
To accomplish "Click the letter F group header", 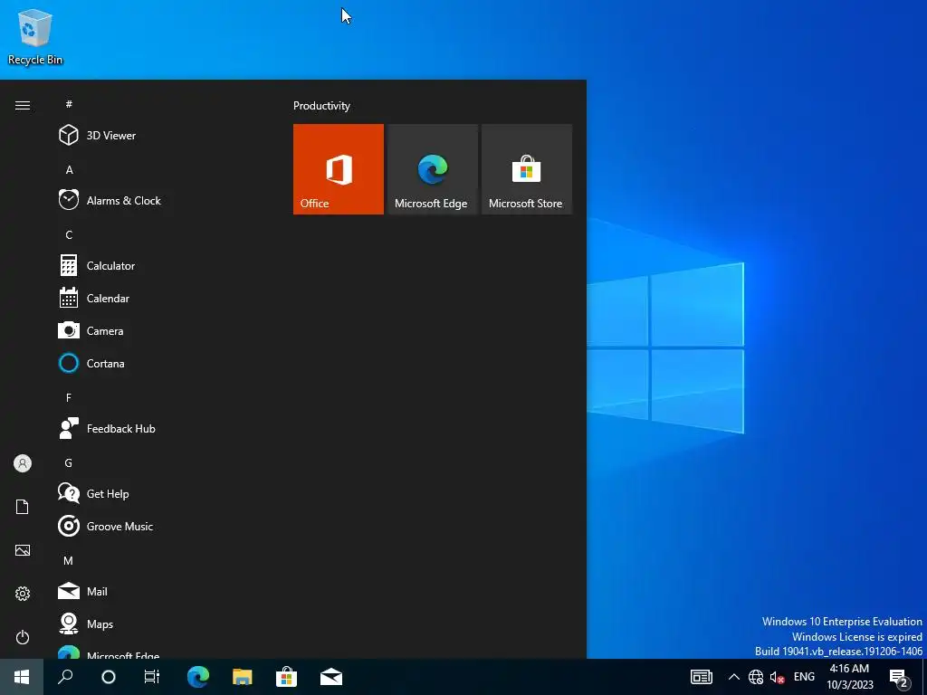I will 69,398.
